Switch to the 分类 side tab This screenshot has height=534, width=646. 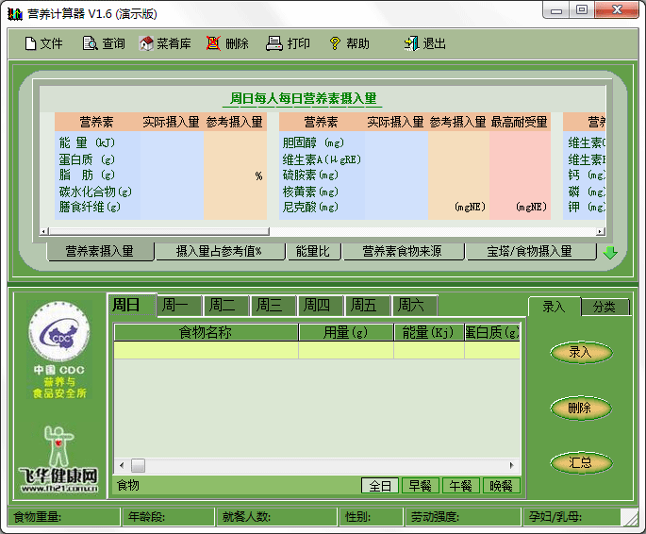605,307
